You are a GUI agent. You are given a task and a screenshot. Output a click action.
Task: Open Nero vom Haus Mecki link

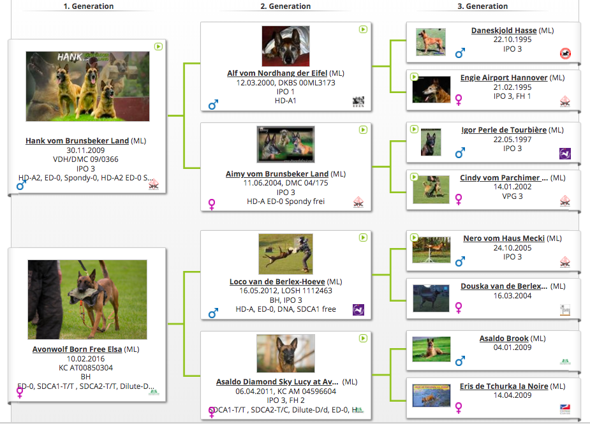point(504,238)
